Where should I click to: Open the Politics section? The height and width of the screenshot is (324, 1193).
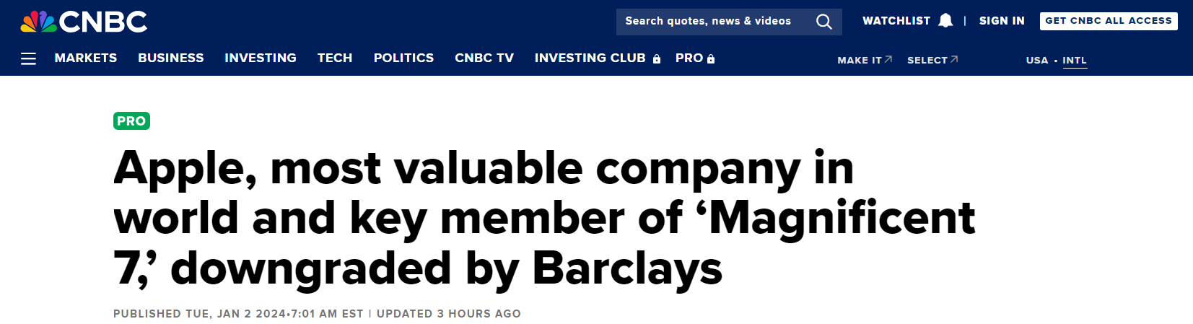coord(403,58)
